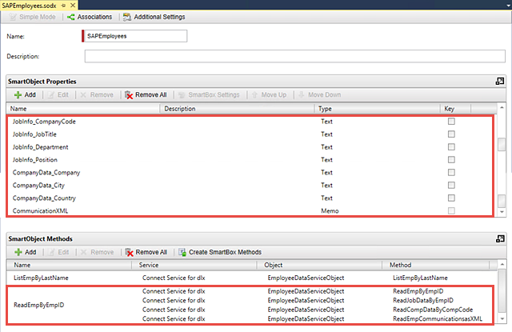Click Associations icon in top toolbar
The image size is (512, 332).
pos(73,17)
